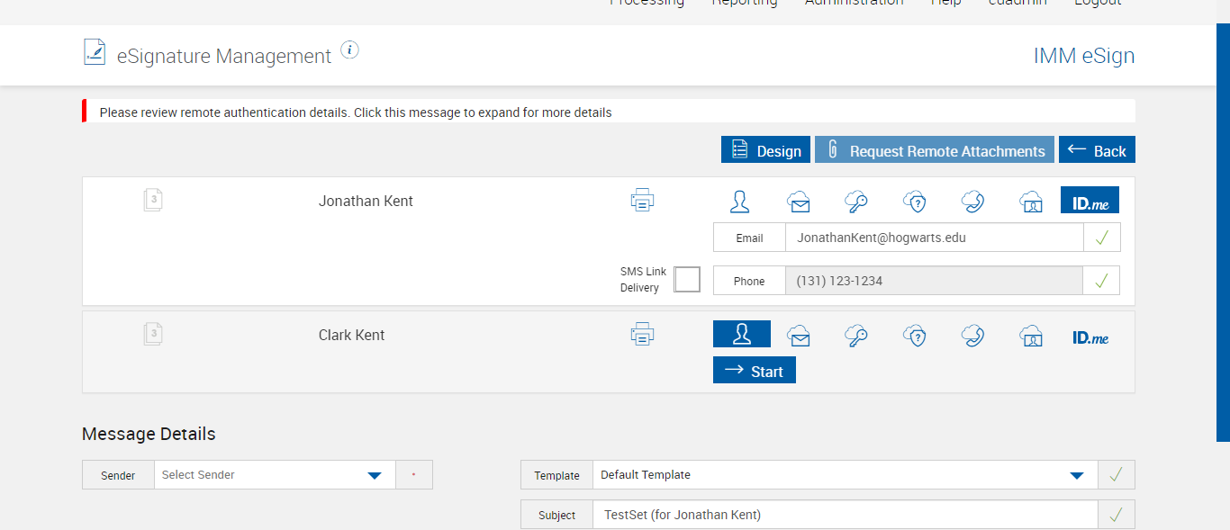
Task: Pick the cloud shield question icon for Jonathan Kent
Action: (915, 202)
